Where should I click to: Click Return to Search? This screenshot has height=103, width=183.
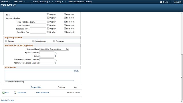[x=73, y=93]
